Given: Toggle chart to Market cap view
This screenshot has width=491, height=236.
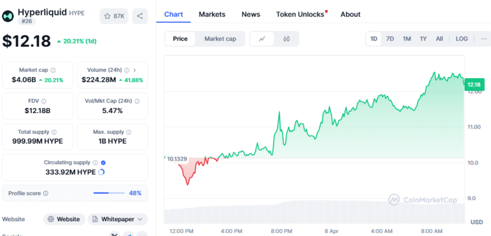Looking at the screenshot, I should point(220,39).
